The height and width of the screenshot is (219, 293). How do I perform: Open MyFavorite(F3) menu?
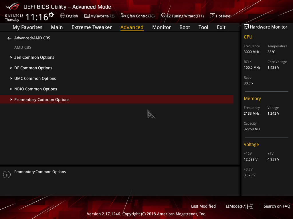pyautogui.click(x=99, y=16)
